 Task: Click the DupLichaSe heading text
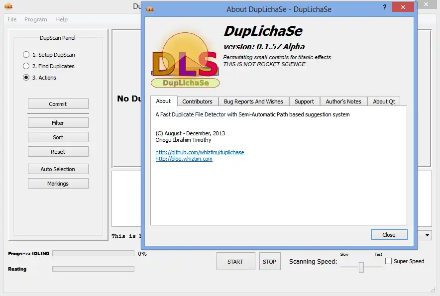click(263, 31)
